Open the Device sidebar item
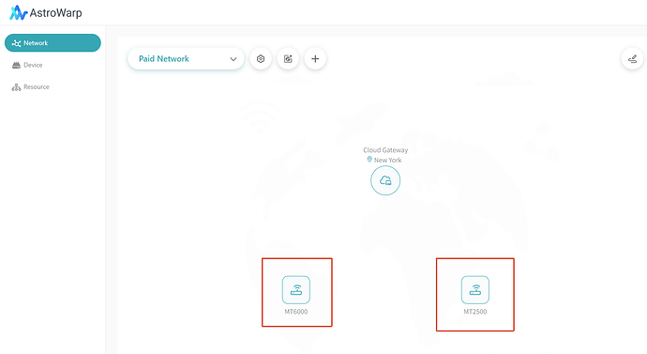 27,65
